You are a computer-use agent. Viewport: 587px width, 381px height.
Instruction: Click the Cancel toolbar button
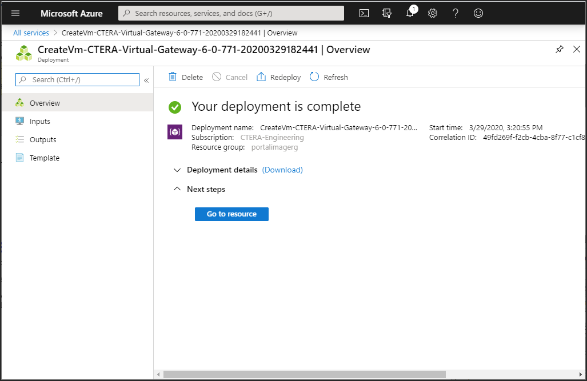[229, 77]
